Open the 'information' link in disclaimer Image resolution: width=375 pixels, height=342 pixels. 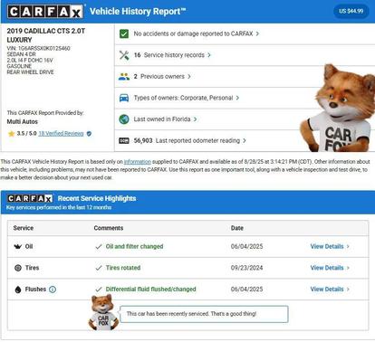pos(138,162)
